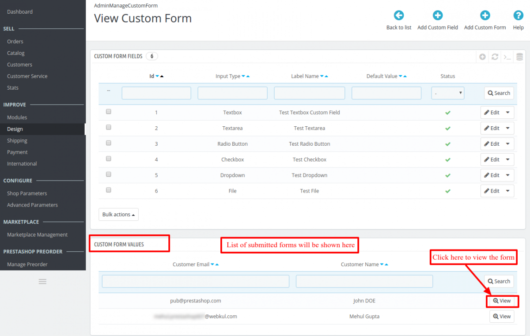
Task: Select checkbox for Test Checkbox row
Action: (109, 159)
